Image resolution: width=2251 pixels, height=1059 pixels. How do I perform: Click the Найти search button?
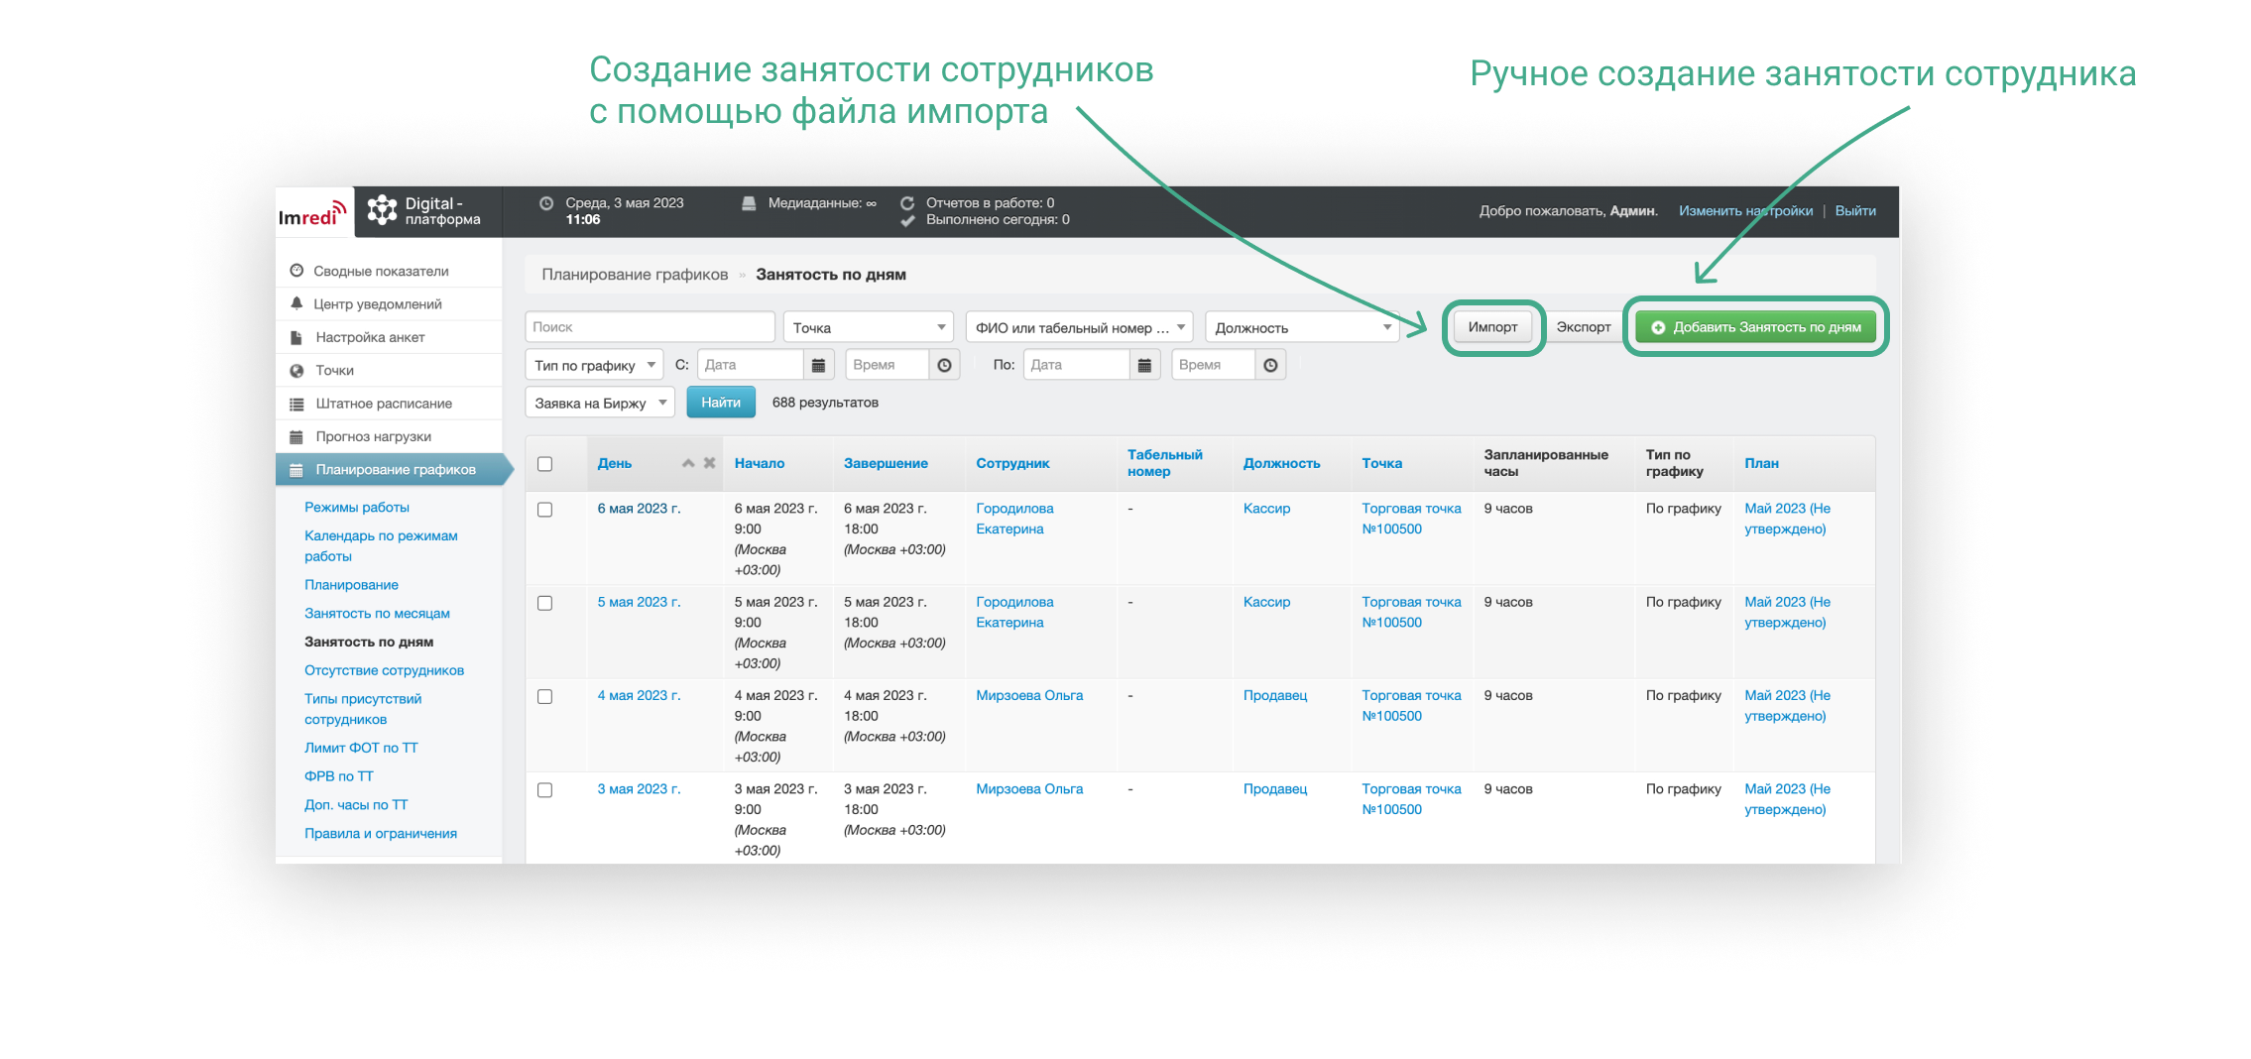721,403
